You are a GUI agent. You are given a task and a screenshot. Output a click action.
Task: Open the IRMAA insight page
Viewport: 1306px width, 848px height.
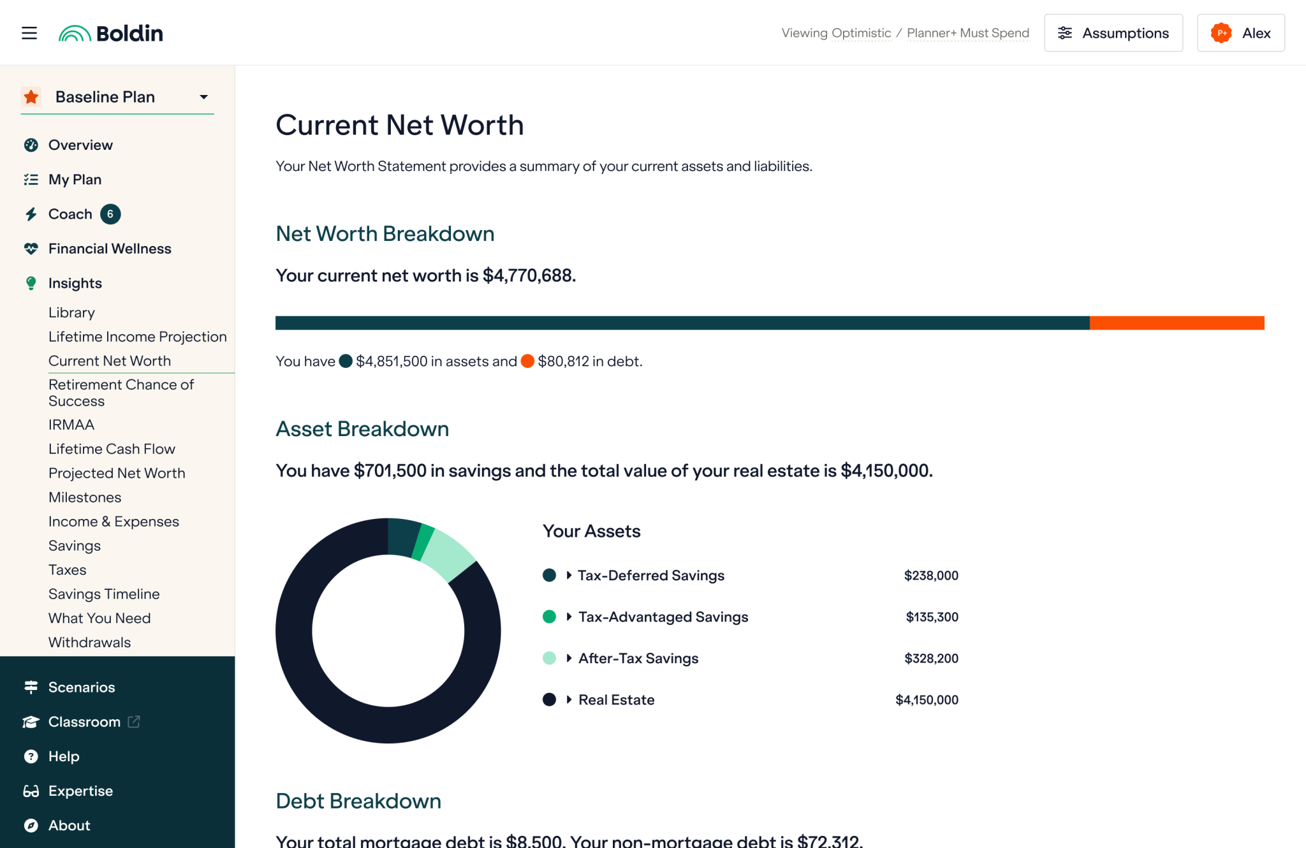(x=71, y=425)
